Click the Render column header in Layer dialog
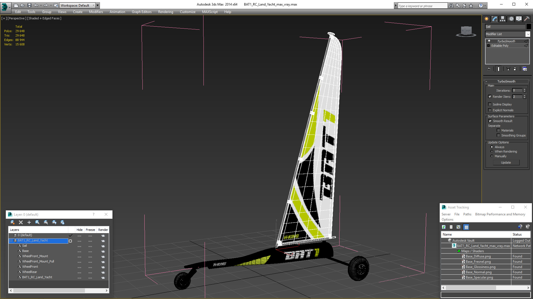The height and width of the screenshot is (299, 533). [x=103, y=230]
